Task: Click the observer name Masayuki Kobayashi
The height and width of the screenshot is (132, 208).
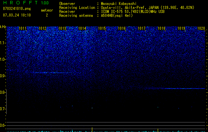Action: (119, 4)
